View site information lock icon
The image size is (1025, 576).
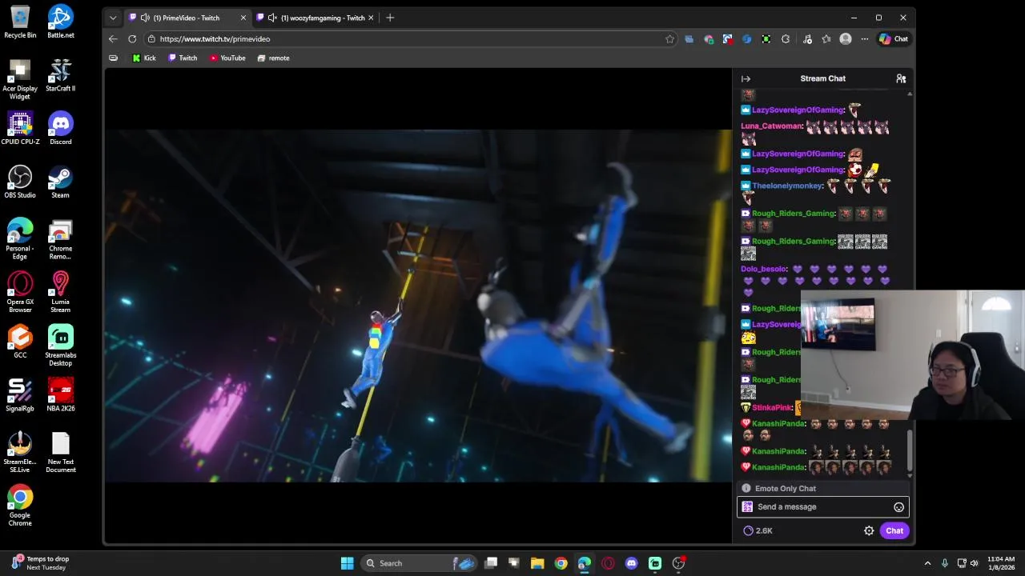[x=151, y=38]
